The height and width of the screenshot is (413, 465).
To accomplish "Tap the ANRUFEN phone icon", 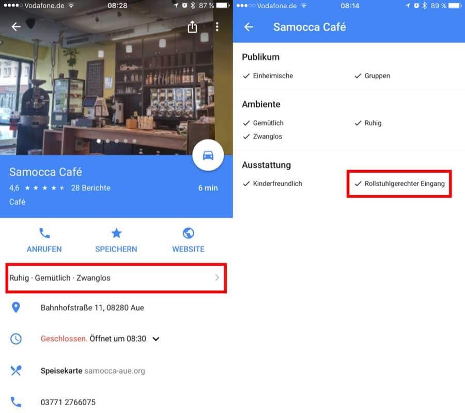I will click(44, 233).
